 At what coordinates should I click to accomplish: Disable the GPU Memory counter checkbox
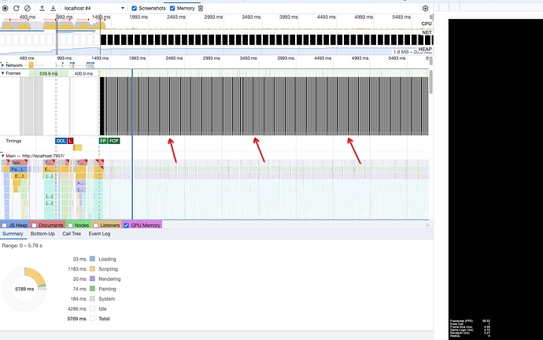(x=127, y=225)
